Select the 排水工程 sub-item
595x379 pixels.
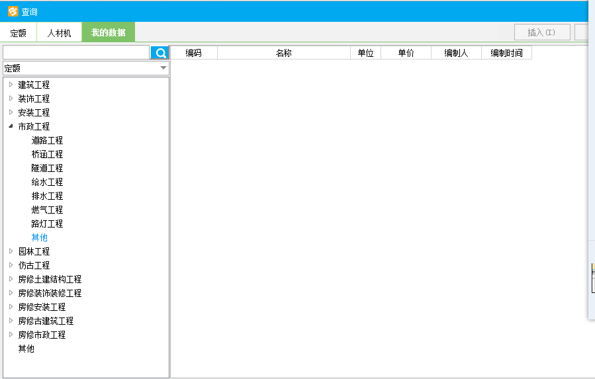pos(47,196)
